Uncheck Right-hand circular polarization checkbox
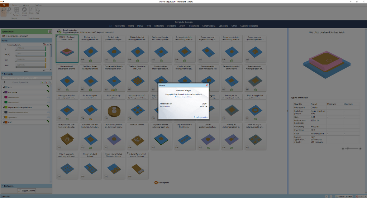This screenshot has height=198, width=367. point(4,107)
